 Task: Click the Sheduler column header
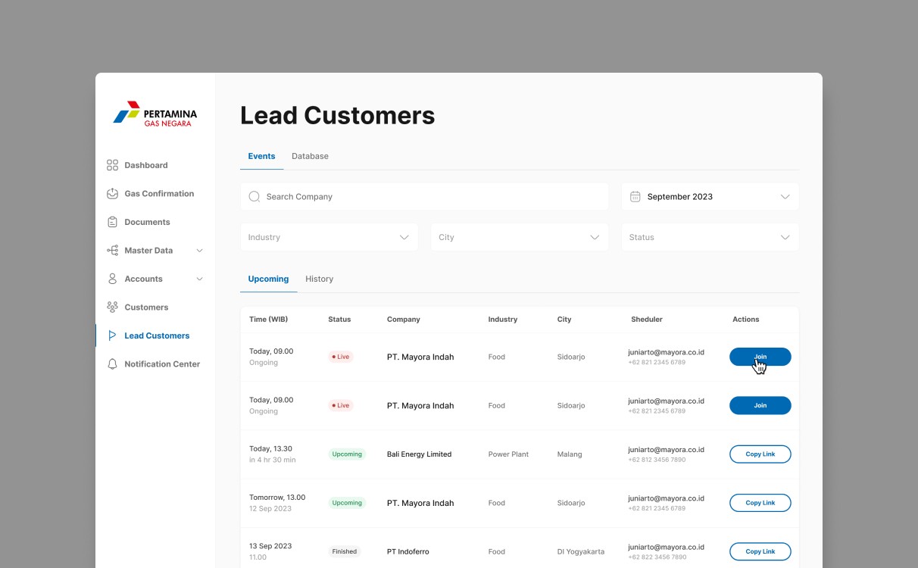647,320
